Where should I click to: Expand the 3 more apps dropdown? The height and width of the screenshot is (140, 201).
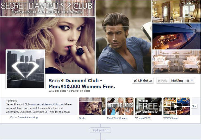coord(194,106)
